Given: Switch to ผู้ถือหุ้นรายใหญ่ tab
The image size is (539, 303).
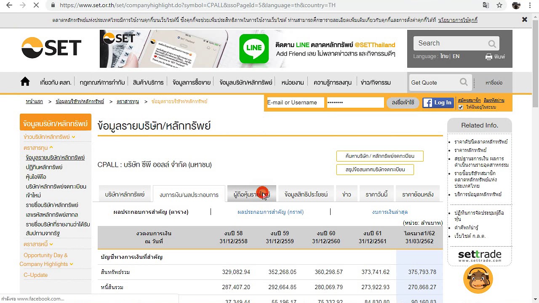Looking at the screenshot, I should point(252,194).
